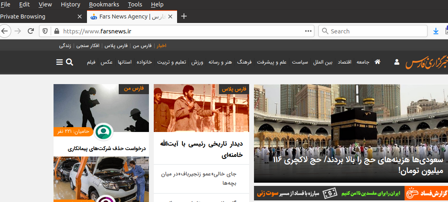The width and height of the screenshot is (448, 202).
Task: Open the Downloads arrow icon
Action: [x=436, y=31]
